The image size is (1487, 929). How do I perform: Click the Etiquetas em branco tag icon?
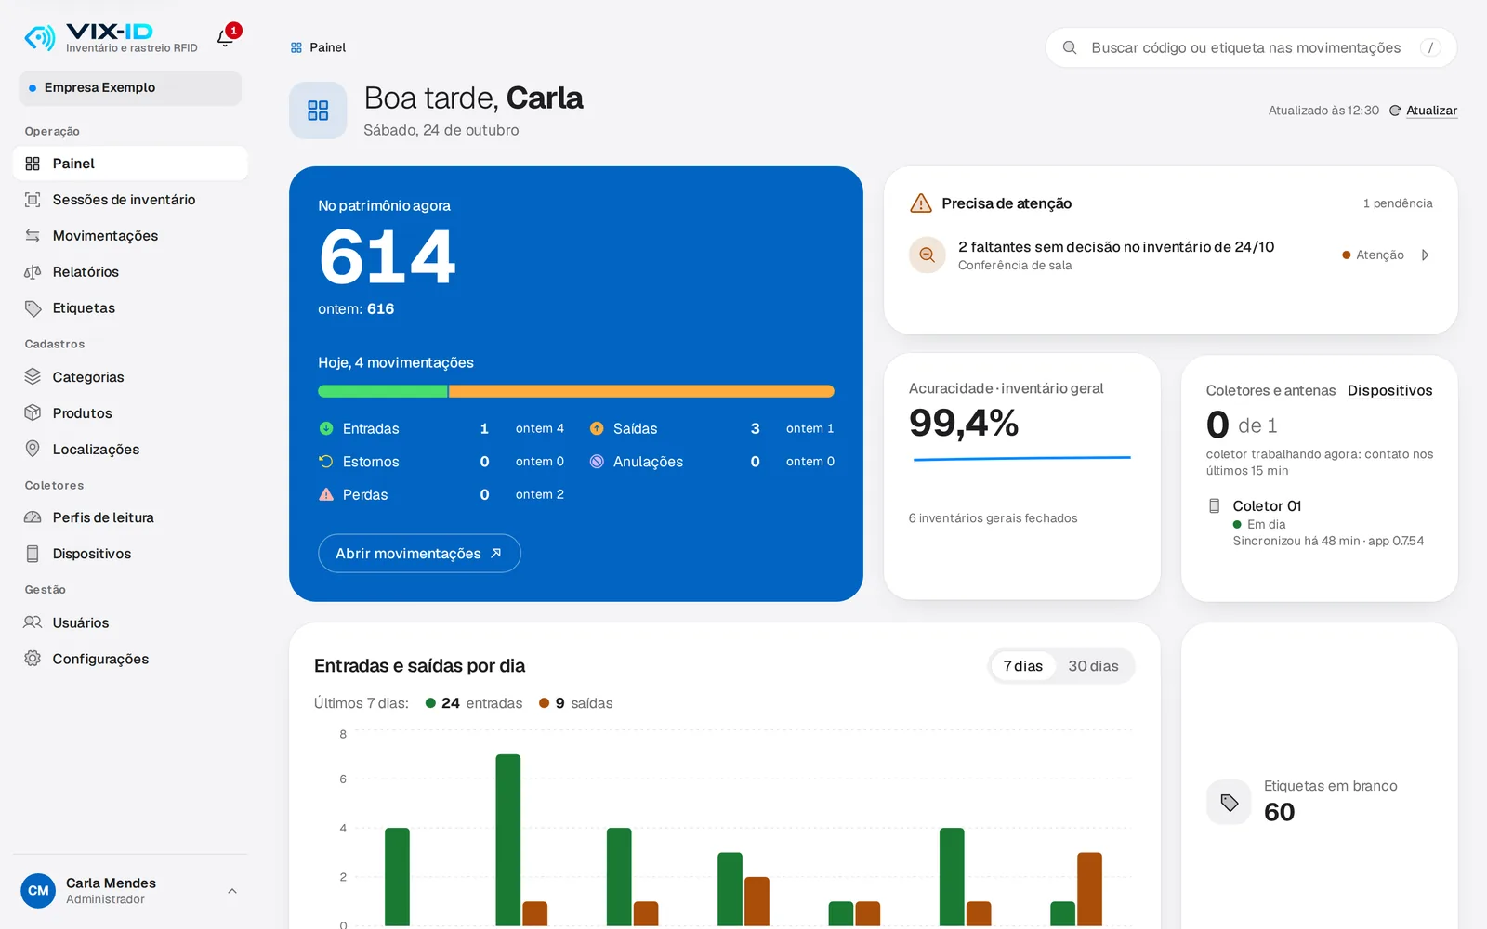(x=1230, y=802)
